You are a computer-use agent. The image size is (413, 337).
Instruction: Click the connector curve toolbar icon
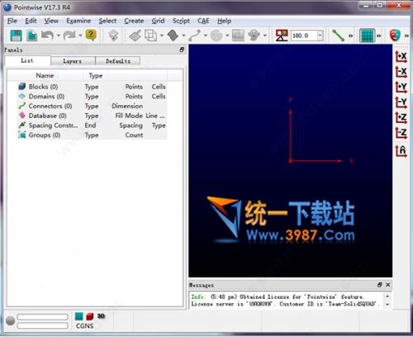[195, 36]
